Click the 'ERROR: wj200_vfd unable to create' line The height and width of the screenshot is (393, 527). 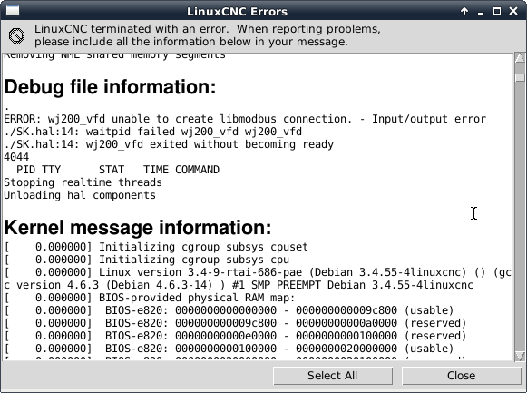pyautogui.click(x=245, y=119)
